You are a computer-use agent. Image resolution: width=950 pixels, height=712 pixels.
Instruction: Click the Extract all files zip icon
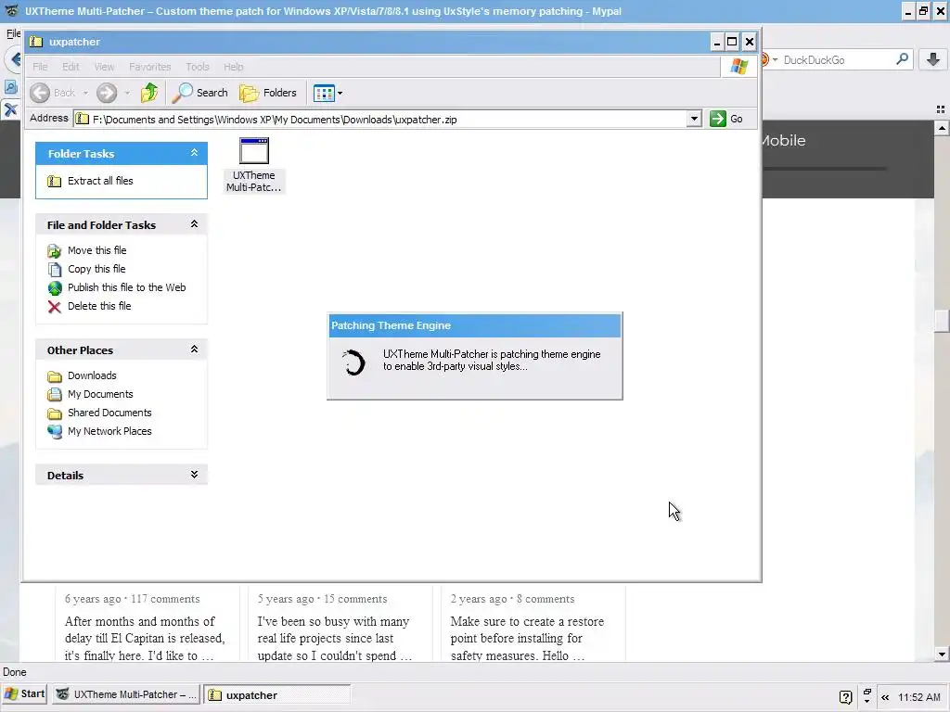55,181
